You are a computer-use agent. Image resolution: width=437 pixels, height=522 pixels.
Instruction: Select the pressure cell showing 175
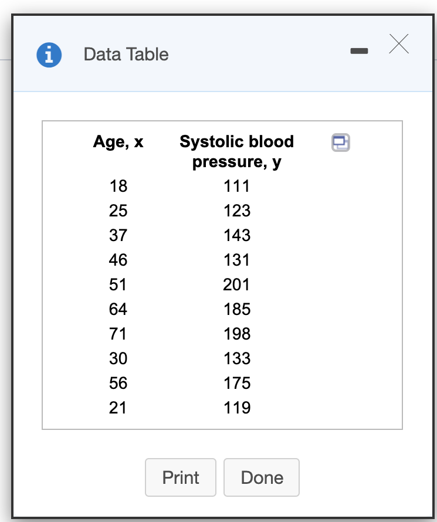tap(236, 383)
